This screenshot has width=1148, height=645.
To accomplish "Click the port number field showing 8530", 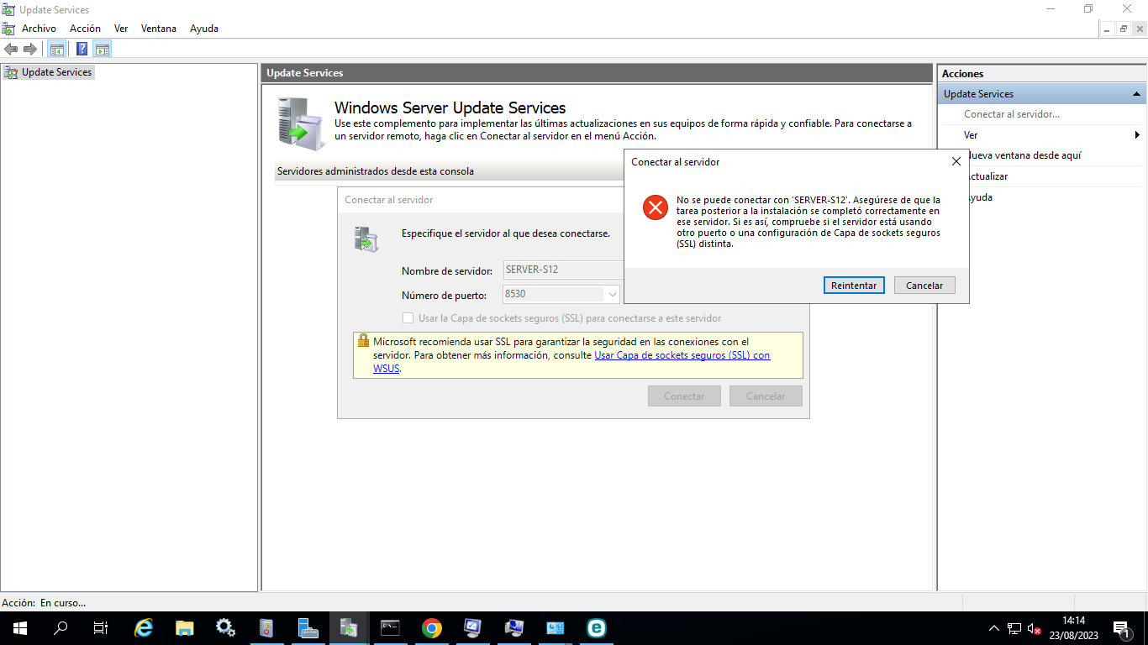I will (553, 294).
